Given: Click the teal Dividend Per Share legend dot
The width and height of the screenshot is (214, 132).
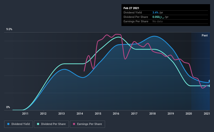Looking at the screenshot, I should point(38,124).
